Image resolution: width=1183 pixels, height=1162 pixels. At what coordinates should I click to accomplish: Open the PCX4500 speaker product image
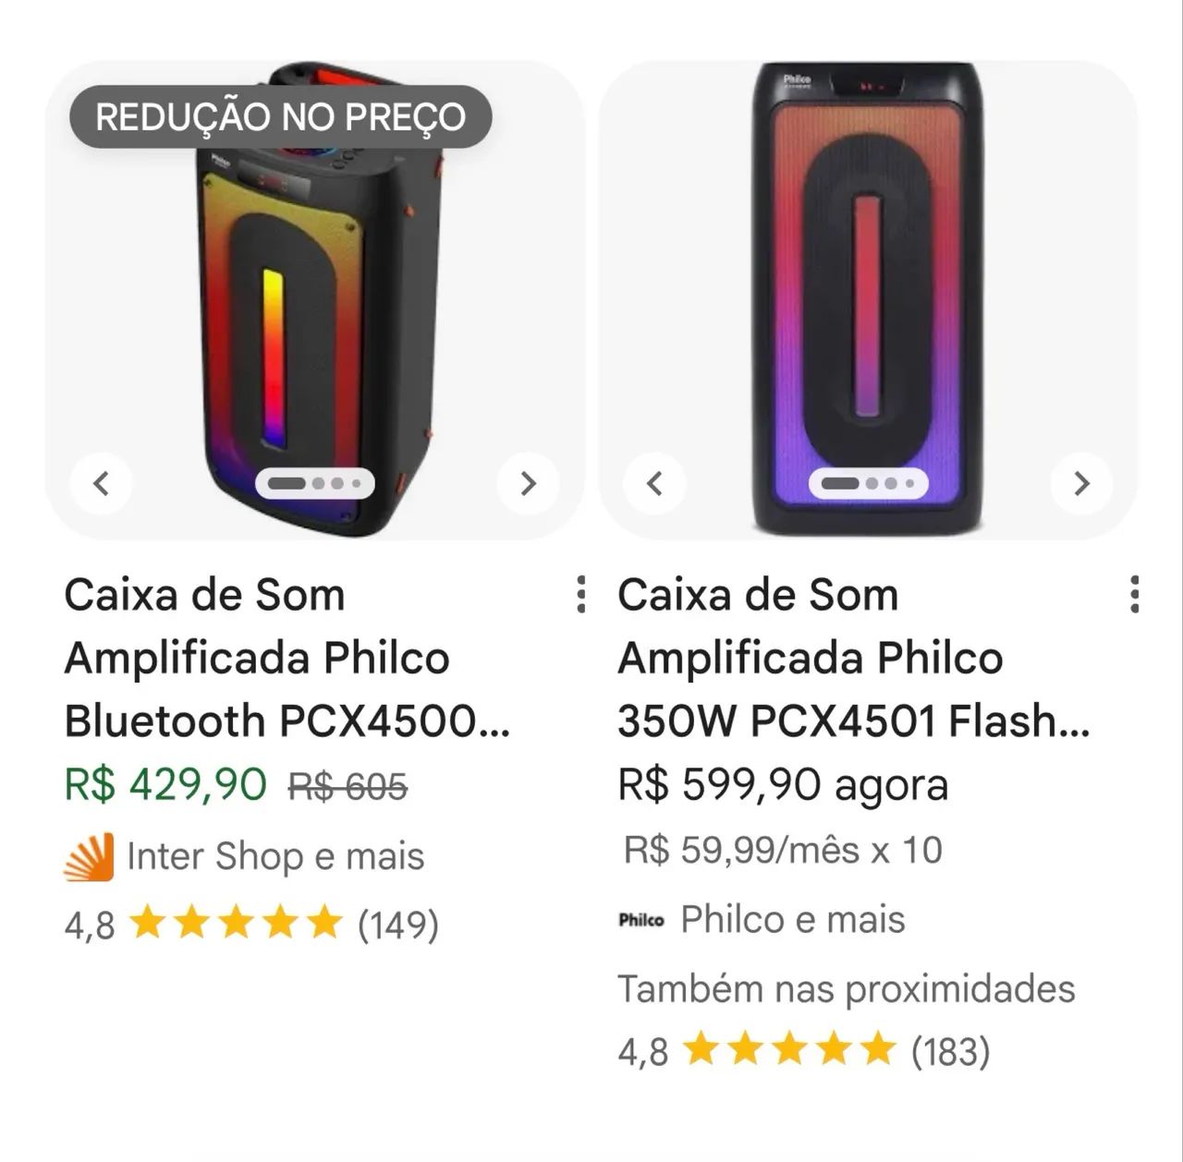315,300
